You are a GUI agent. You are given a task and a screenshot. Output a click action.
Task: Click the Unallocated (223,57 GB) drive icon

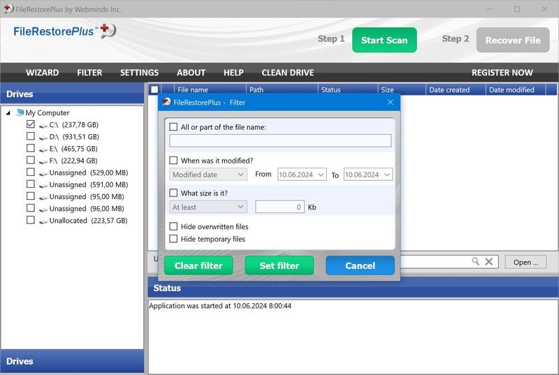click(x=43, y=221)
